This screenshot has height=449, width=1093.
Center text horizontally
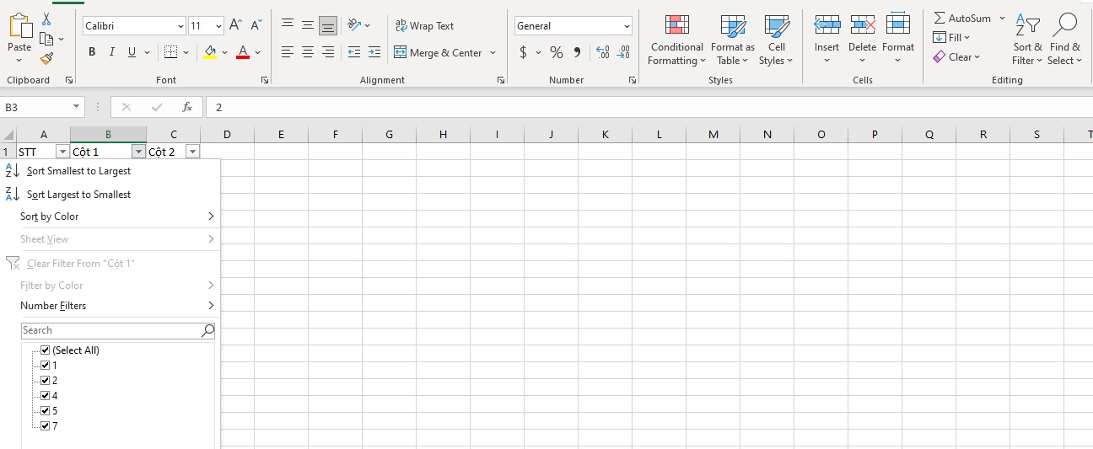pos(308,52)
